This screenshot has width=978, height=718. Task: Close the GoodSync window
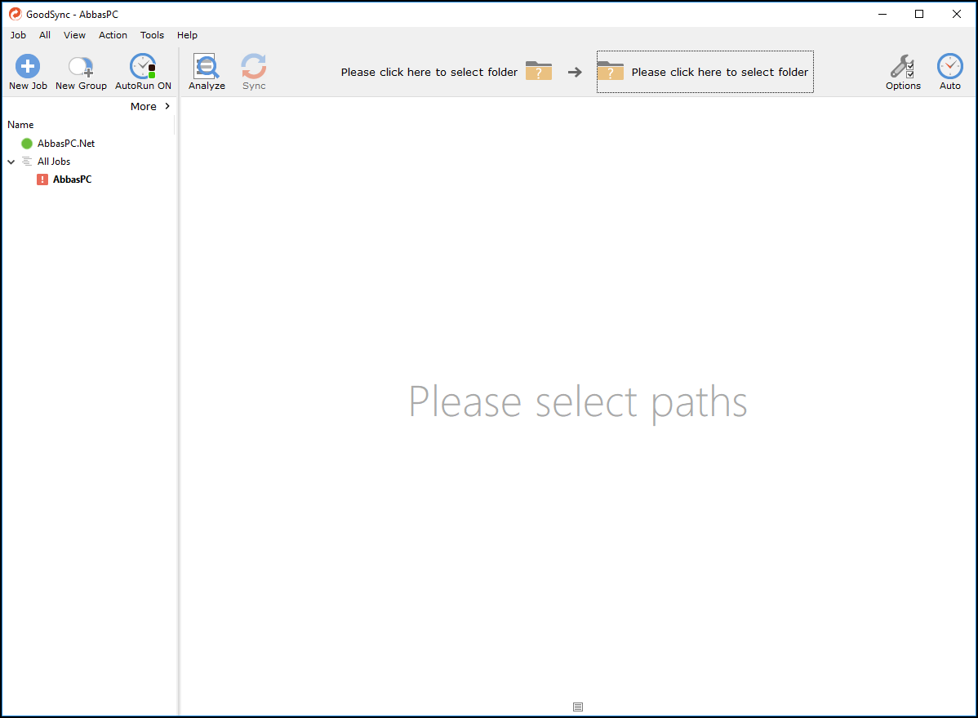(x=956, y=14)
